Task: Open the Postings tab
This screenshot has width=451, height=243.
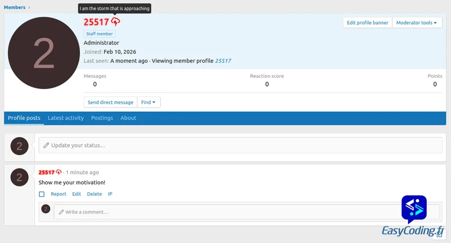Action: (102, 118)
